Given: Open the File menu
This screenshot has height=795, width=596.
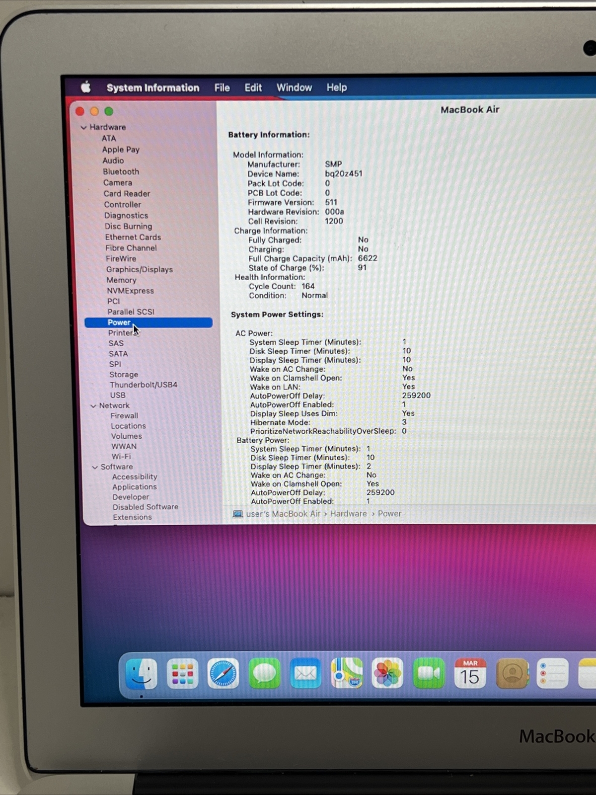Looking at the screenshot, I should (x=222, y=88).
